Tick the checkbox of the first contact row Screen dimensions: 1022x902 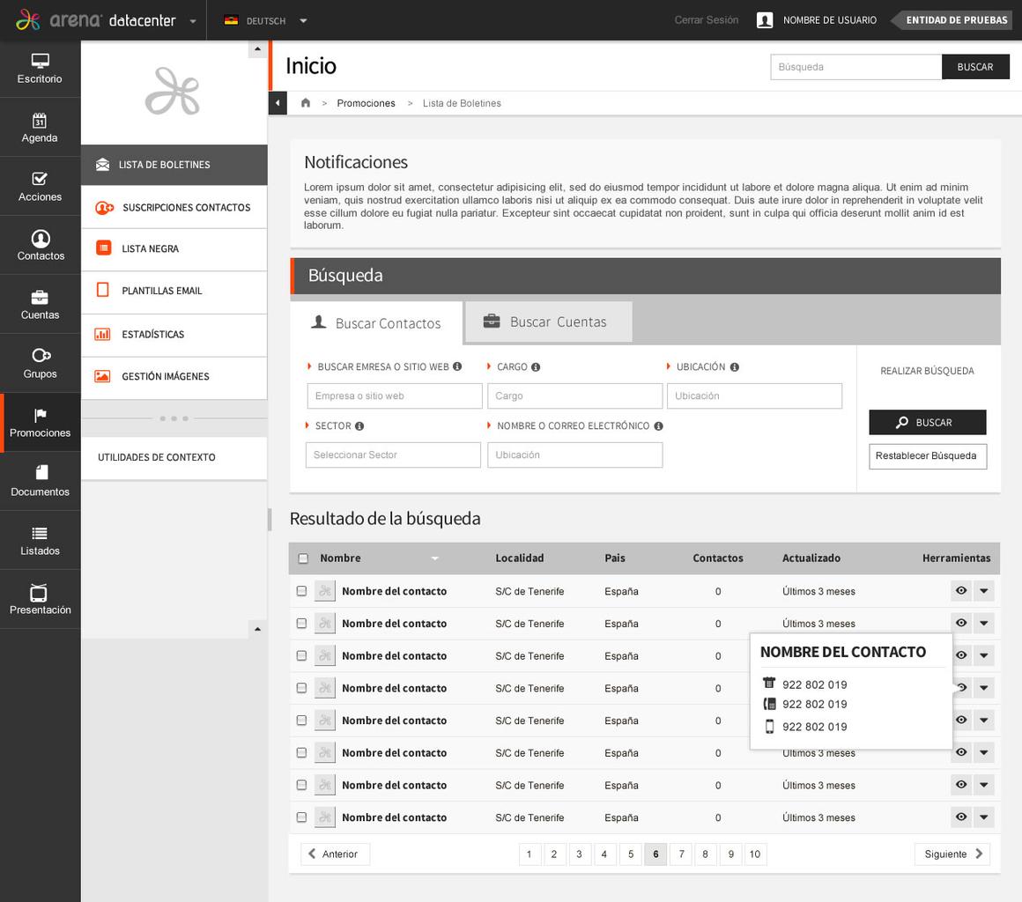point(301,591)
